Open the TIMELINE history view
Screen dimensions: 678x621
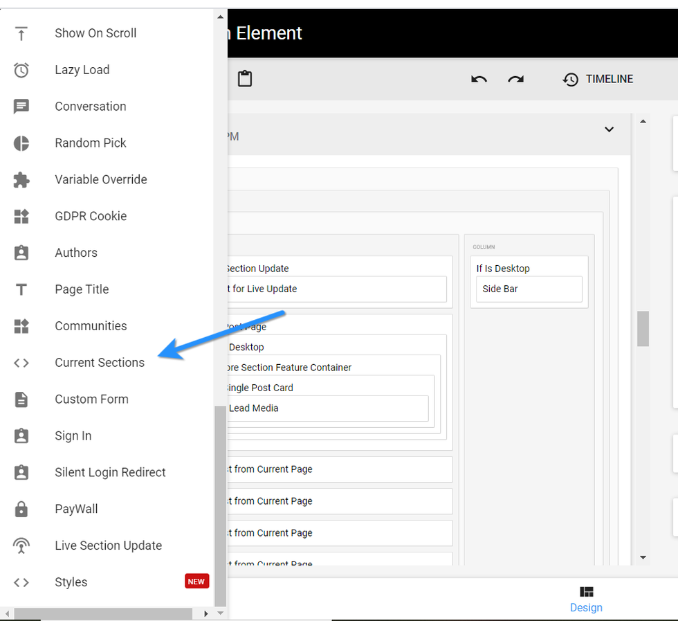598,79
